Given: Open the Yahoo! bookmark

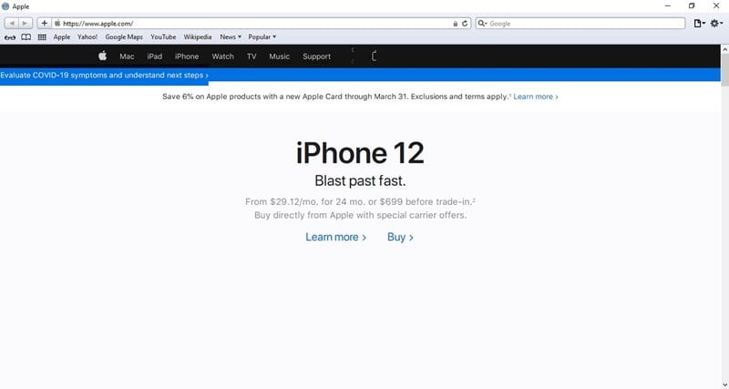Looking at the screenshot, I should [87, 36].
